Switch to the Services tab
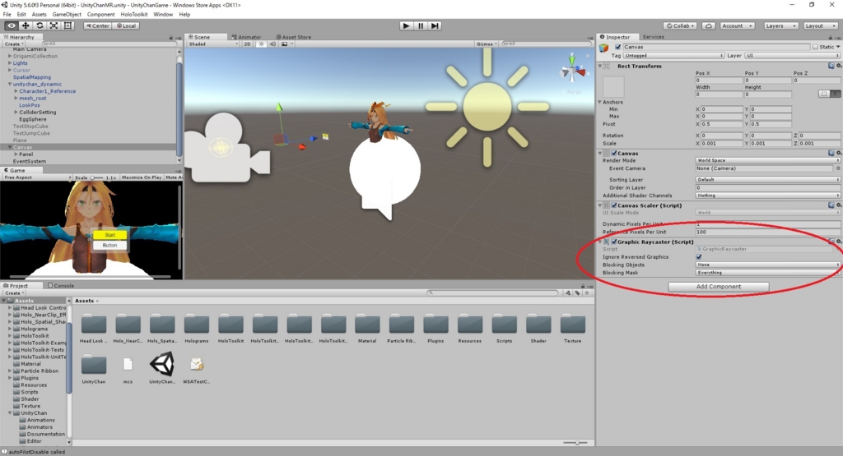 pyautogui.click(x=653, y=37)
